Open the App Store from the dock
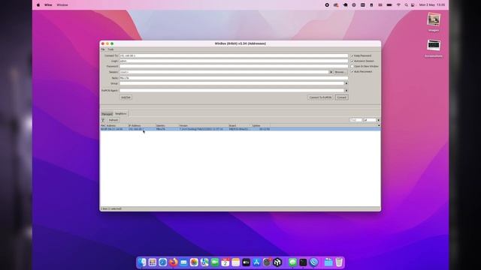481x270 pixels. pyautogui.click(x=257, y=262)
